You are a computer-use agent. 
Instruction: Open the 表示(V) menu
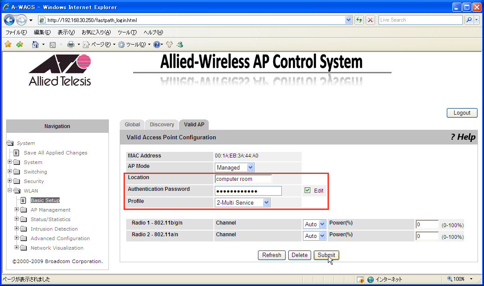click(x=67, y=32)
